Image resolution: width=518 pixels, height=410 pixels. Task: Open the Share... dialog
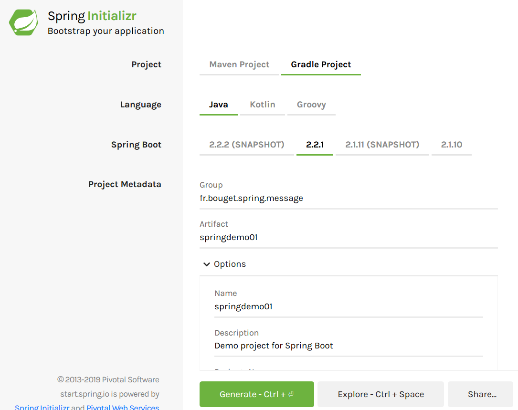(x=482, y=394)
